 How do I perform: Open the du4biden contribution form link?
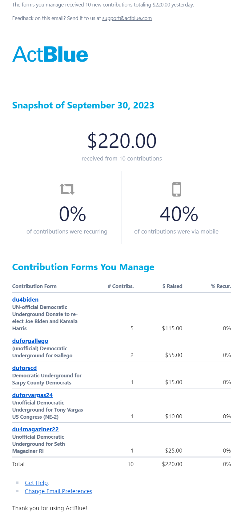click(25, 299)
